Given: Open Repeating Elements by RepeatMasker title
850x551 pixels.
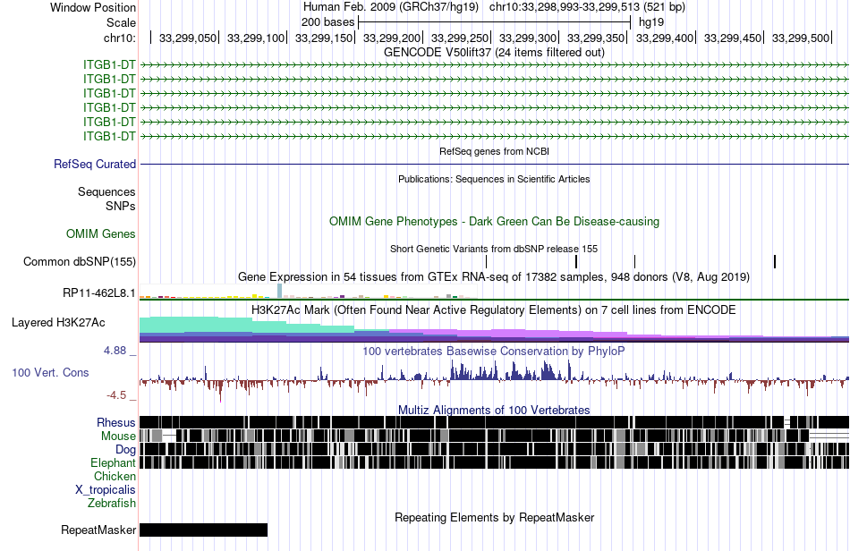Looking at the screenshot, I should point(494,517).
